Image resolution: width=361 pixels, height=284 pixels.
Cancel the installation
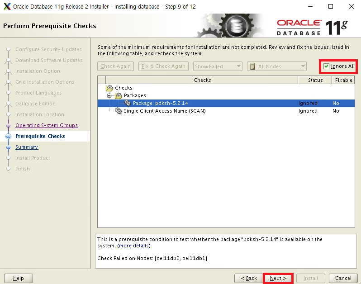click(343, 278)
